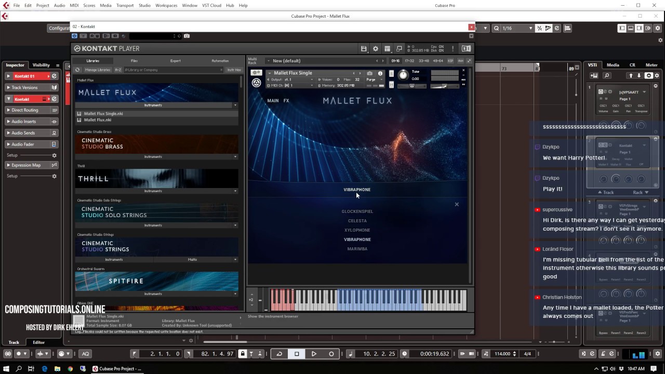
Task: Close the instrument selection list with X
Action: pos(457,204)
